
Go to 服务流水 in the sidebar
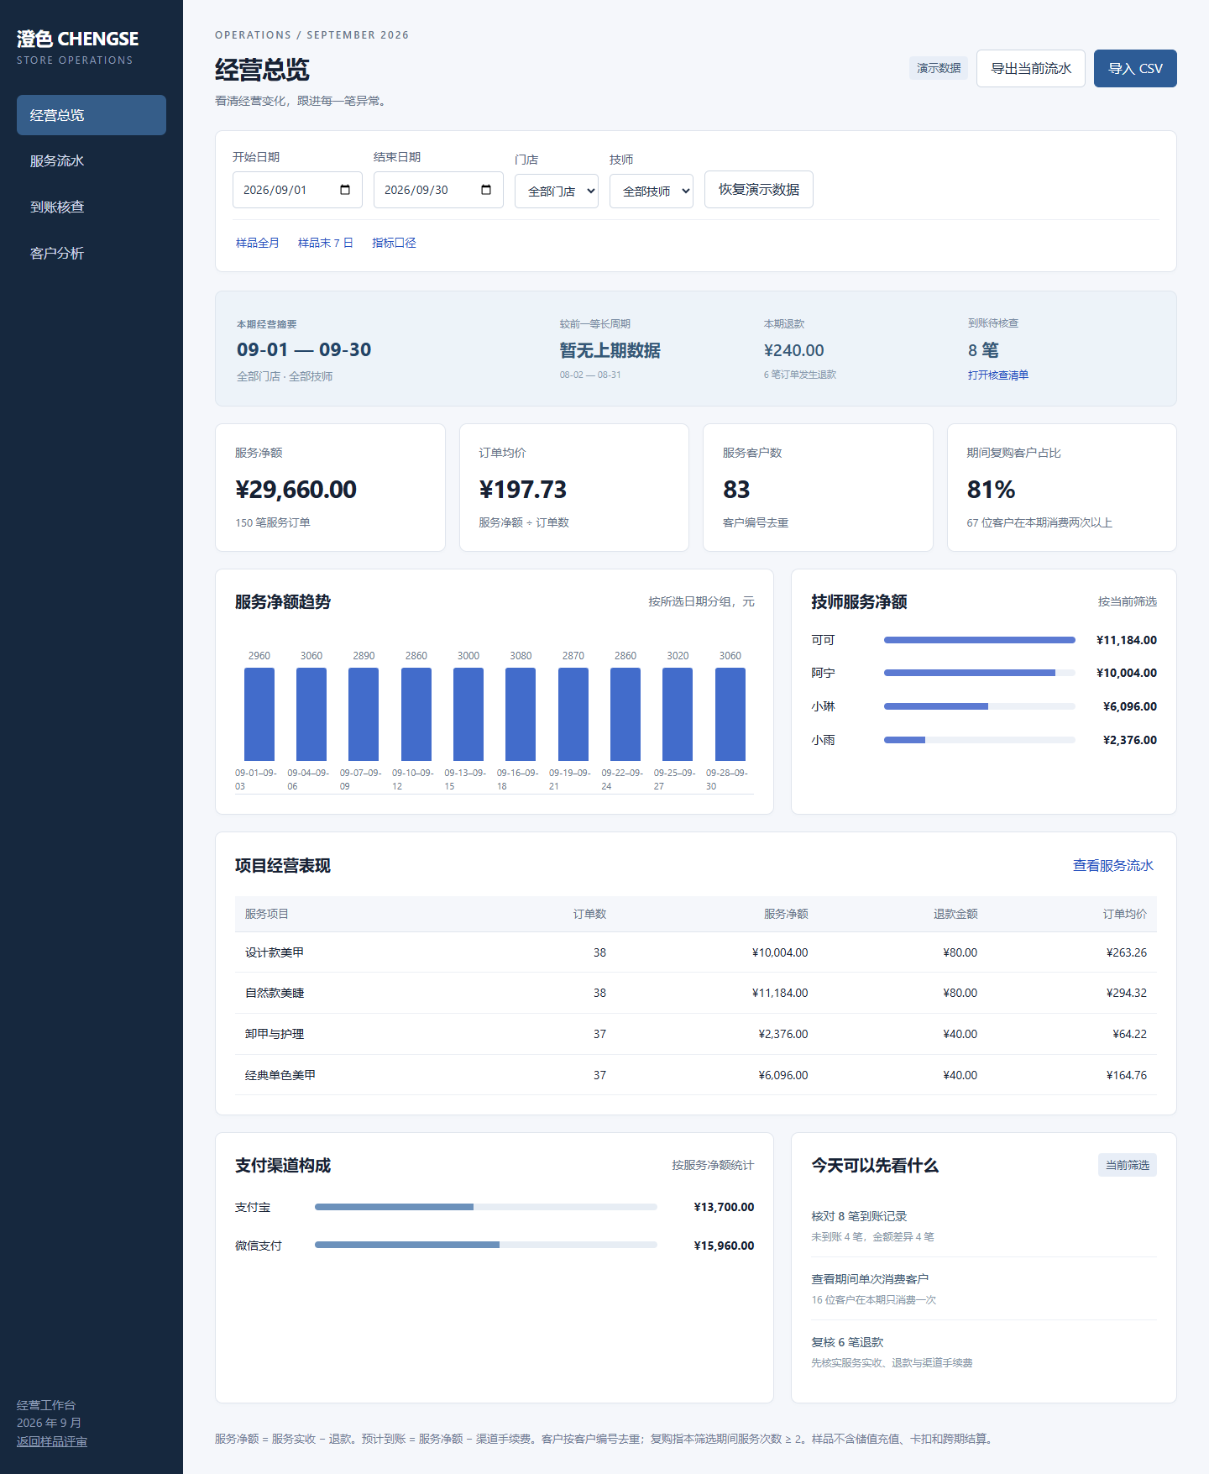pyautogui.click(x=92, y=161)
